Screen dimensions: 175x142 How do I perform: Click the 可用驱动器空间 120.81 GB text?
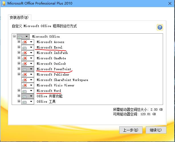tap(135, 114)
